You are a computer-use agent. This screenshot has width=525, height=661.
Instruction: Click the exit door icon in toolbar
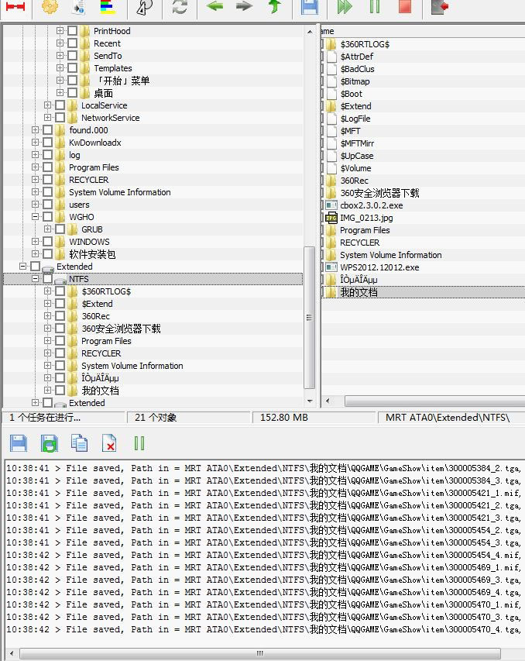440,7
